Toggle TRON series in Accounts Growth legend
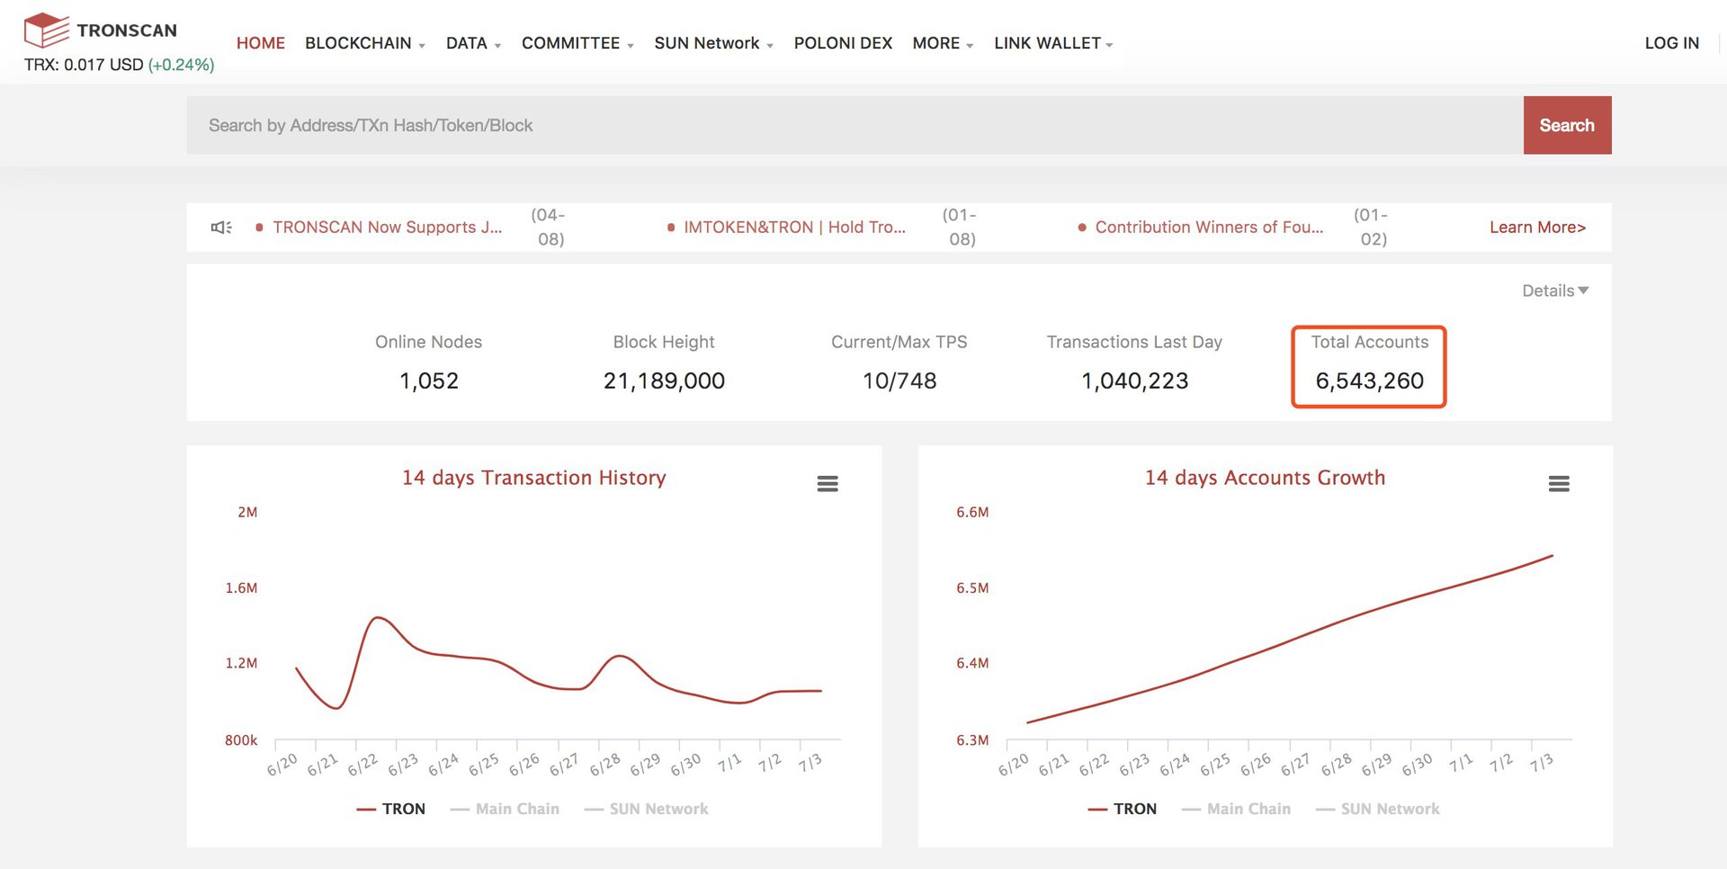The image size is (1727, 869). pos(1123,809)
